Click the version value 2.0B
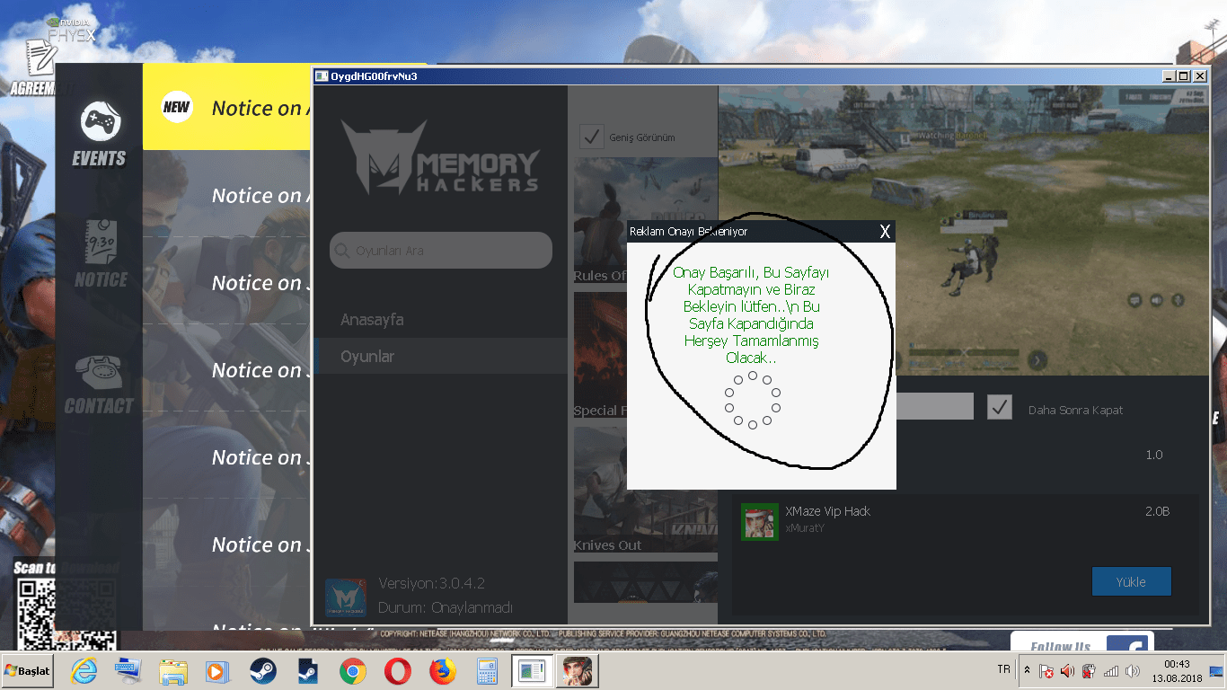Screen dimensions: 1227x690 (1157, 511)
